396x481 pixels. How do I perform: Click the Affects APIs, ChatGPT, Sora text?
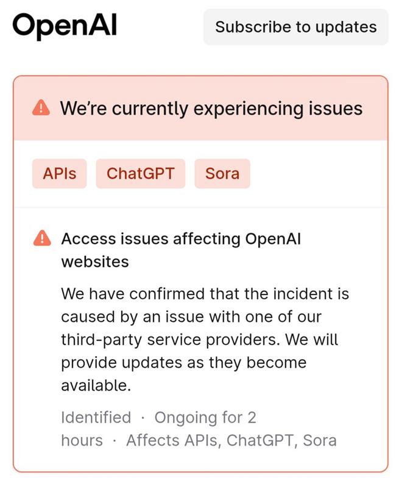tap(231, 440)
